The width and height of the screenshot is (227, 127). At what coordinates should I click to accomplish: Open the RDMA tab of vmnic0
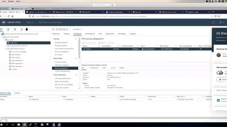coord(122,68)
